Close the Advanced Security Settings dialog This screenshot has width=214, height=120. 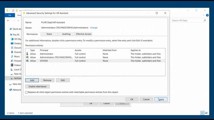(165, 13)
